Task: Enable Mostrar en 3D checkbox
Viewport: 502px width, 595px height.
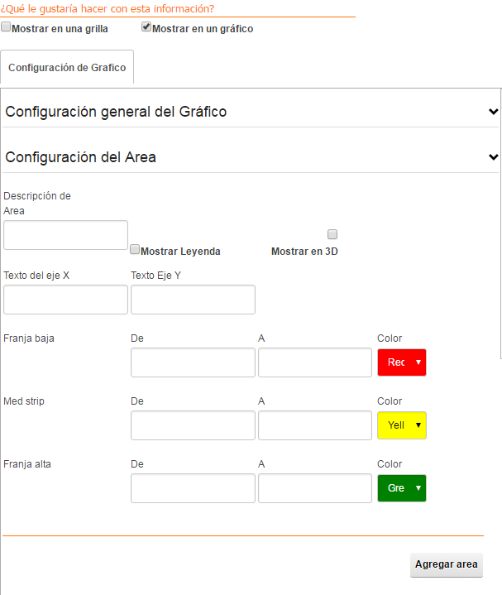Action: 332,234
